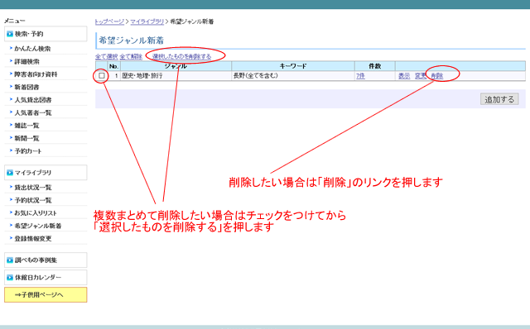Click the 全て解除 link
Screen dimensions: 530x329
[x=131, y=57]
